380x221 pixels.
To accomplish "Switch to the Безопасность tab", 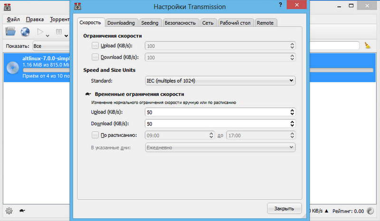I will [x=180, y=23].
